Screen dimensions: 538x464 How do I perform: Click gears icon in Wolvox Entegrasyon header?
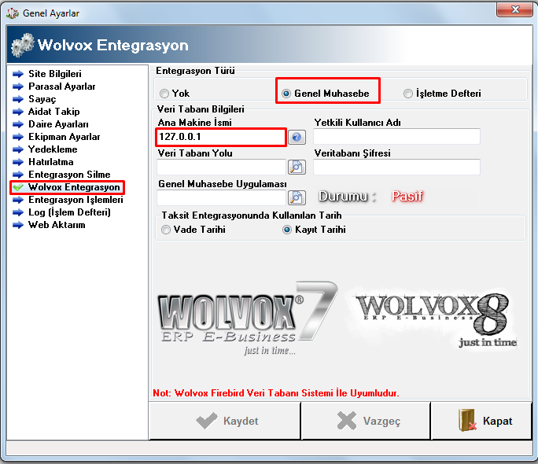[x=23, y=45]
